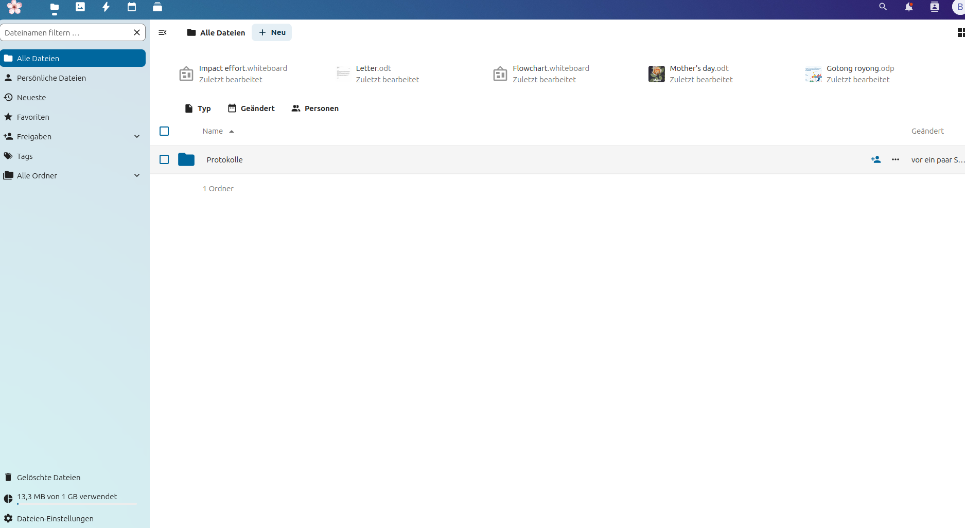Open the notifications bell
Image resolution: width=965 pixels, height=528 pixels.
[x=909, y=7]
